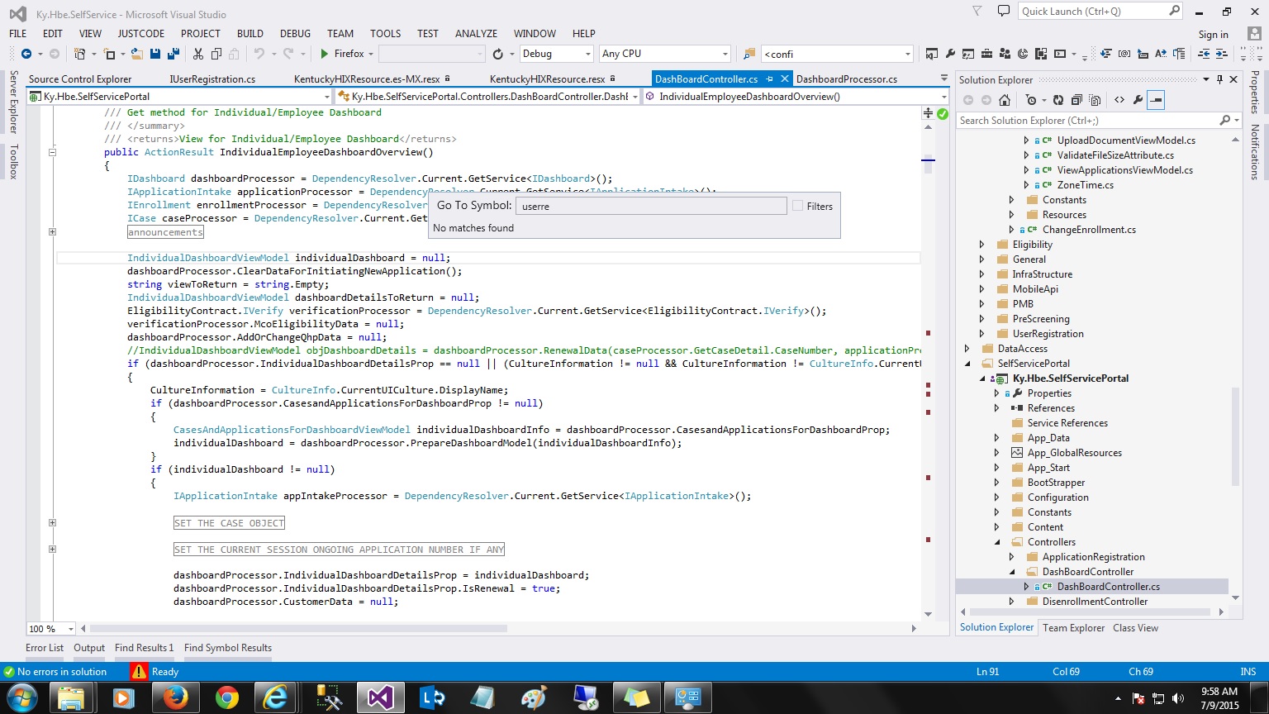The width and height of the screenshot is (1269, 714).
Task: Toggle Preview Selected Items in Solution Explorer
Action: coord(1157,100)
